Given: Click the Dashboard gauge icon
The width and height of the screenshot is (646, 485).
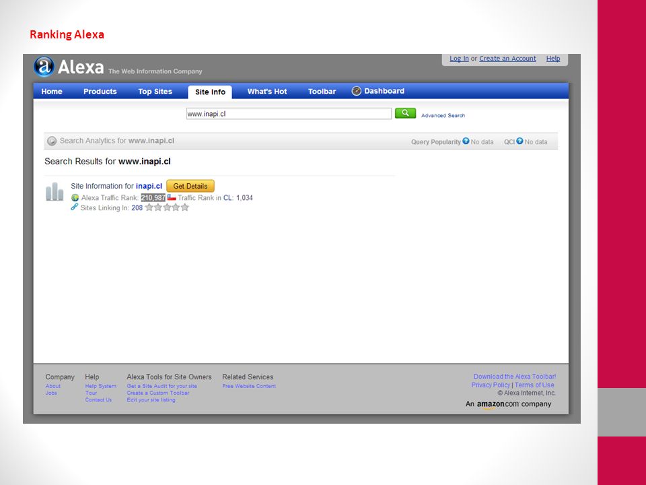Looking at the screenshot, I should (x=357, y=91).
